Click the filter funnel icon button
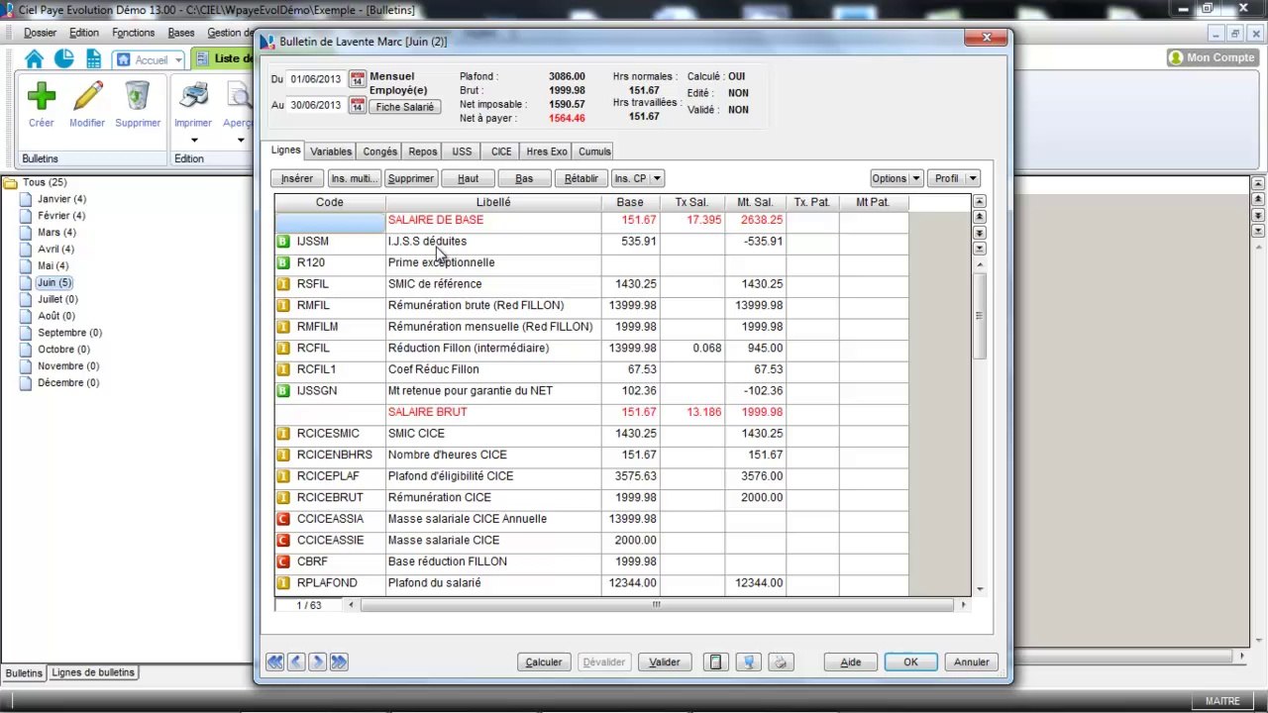 (x=749, y=662)
